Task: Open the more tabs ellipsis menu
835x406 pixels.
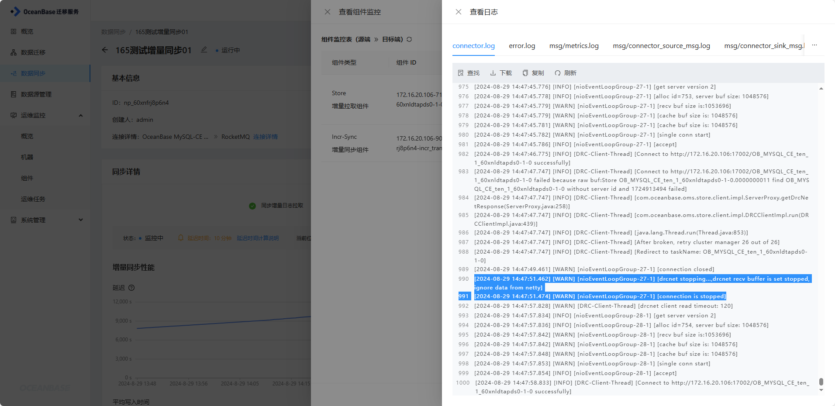Action: (814, 45)
